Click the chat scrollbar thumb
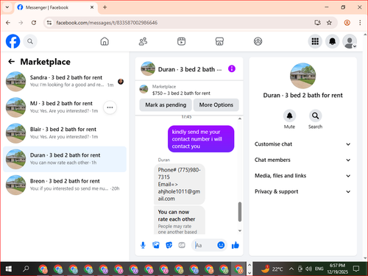Screen dimensions: 368x276 pos(240,212)
